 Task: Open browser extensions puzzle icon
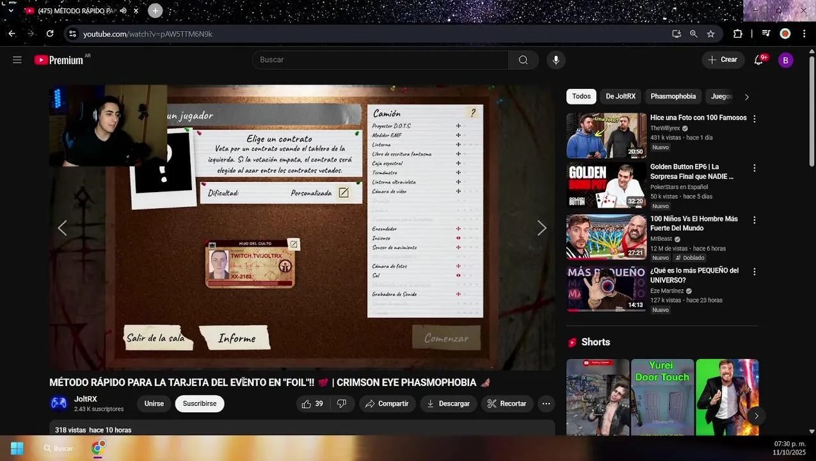tap(738, 34)
